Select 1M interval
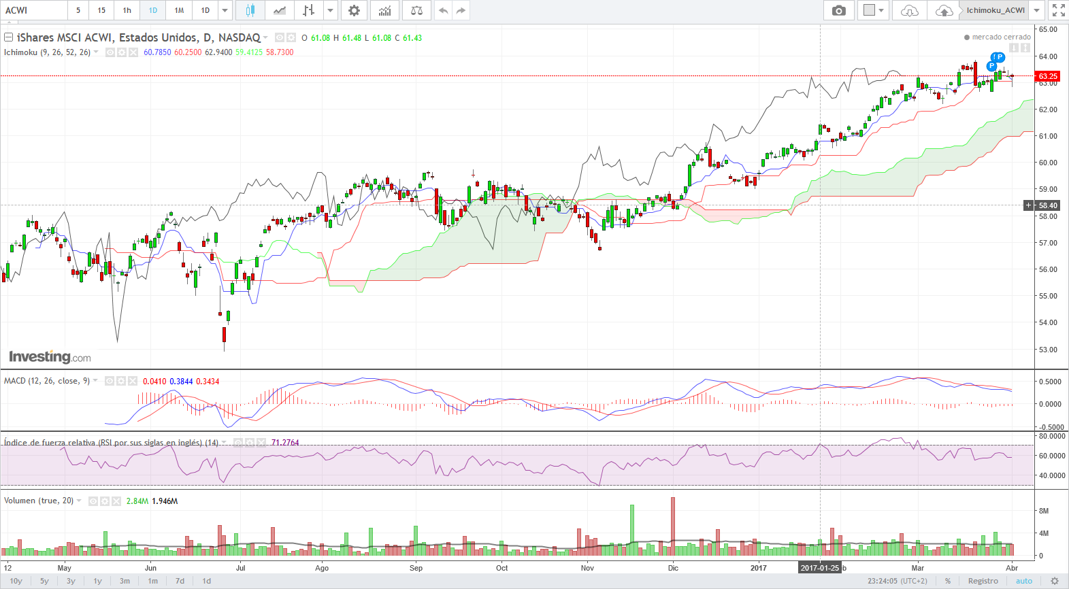This screenshot has width=1069, height=589. (x=179, y=10)
